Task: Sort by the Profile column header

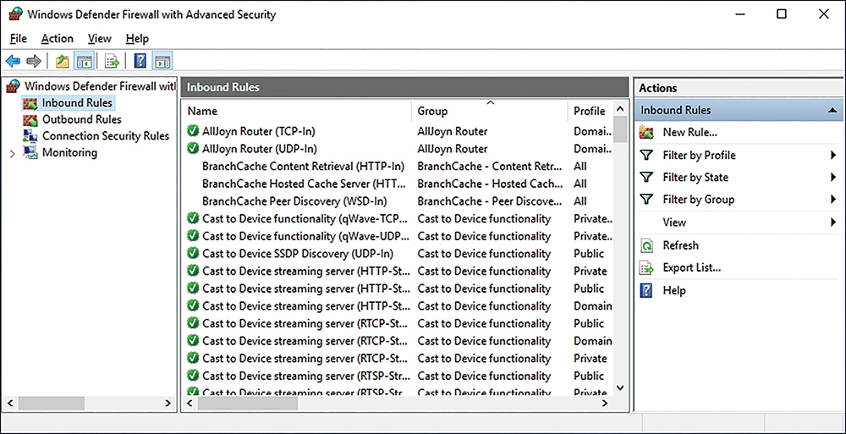Action: pyautogui.click(x=591, y=111)
